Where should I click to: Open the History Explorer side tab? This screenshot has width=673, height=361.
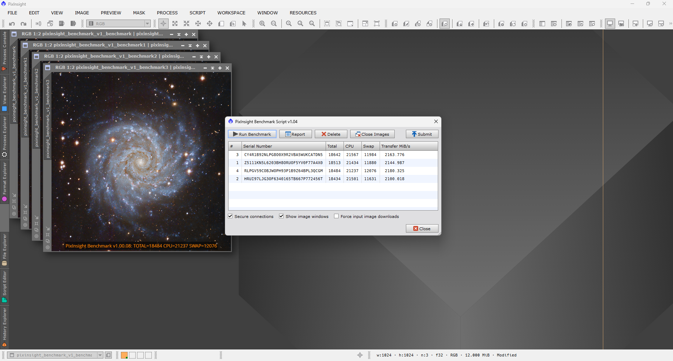[5, 327]
